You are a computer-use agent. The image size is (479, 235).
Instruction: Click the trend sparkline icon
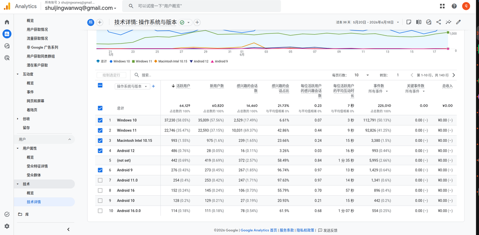coord(449,22)
